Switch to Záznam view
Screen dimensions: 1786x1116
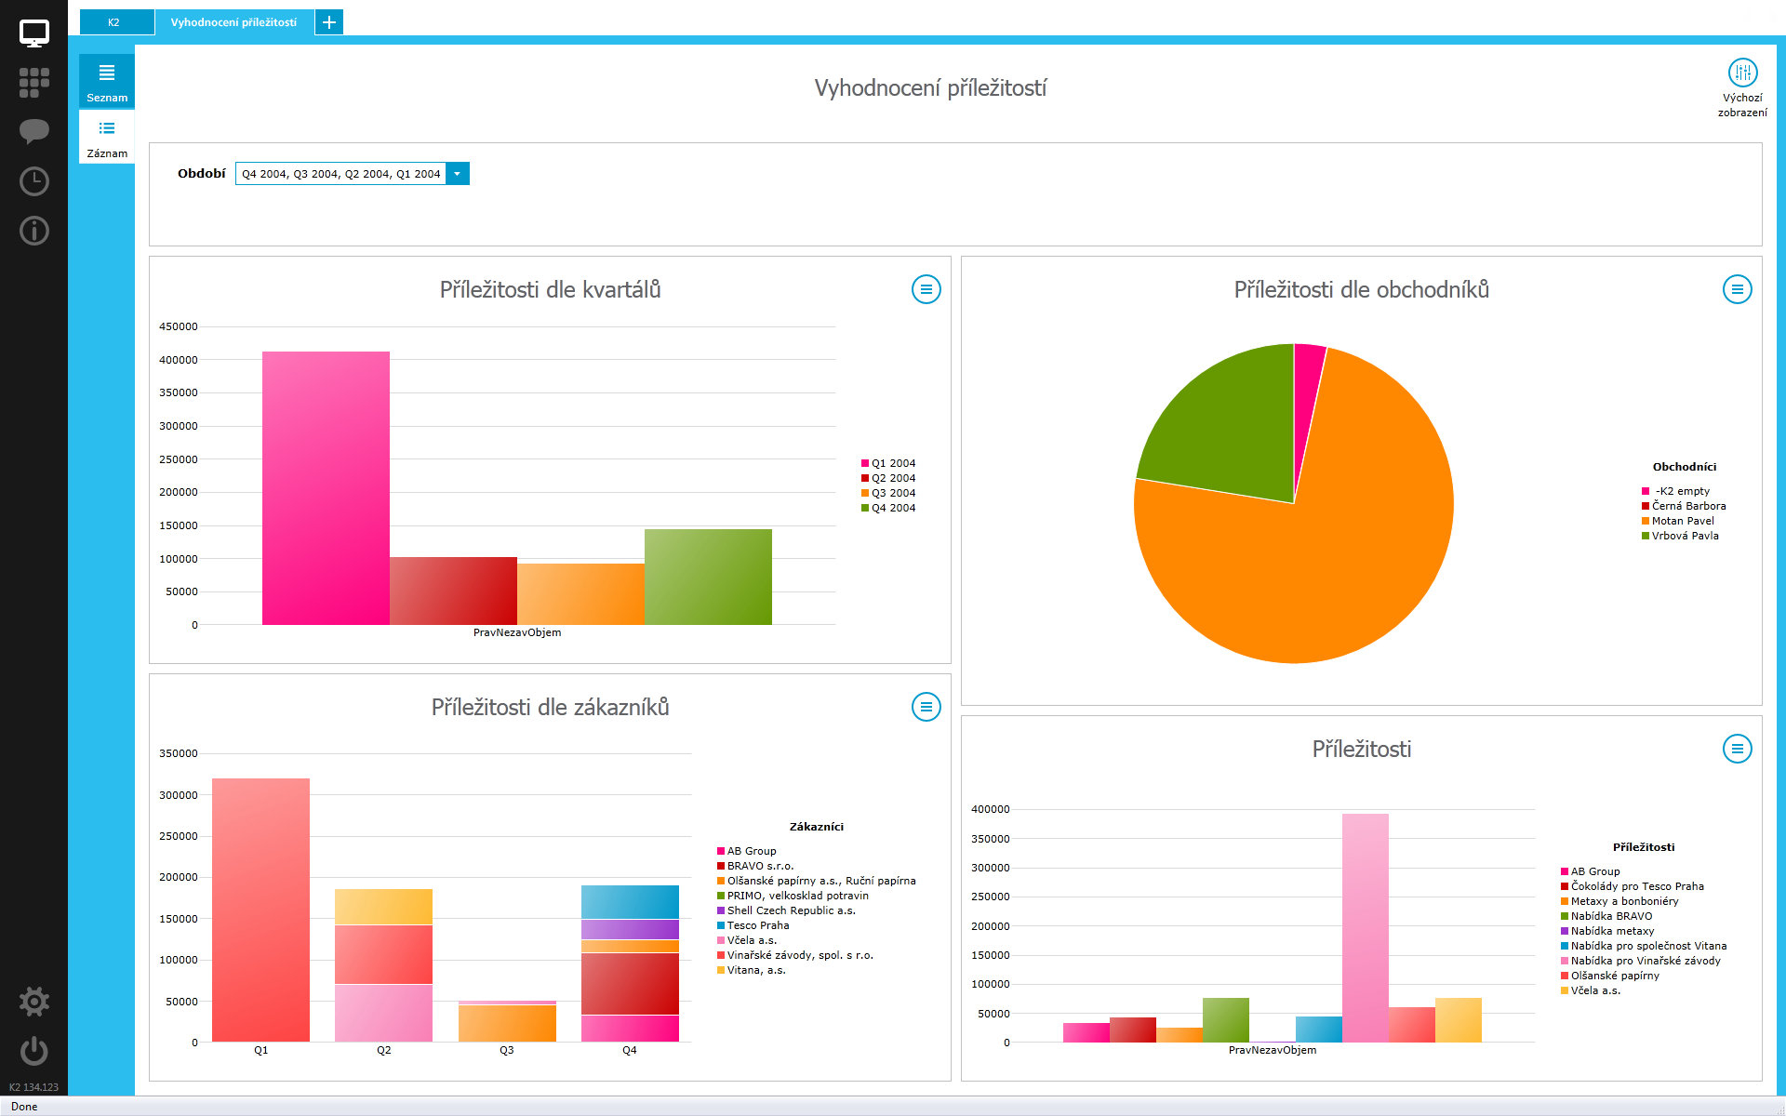(107, 138)
